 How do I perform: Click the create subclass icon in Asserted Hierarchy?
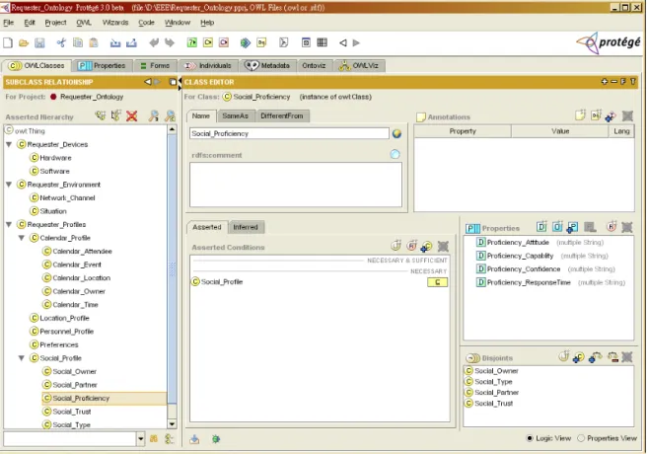coord(100,116)
